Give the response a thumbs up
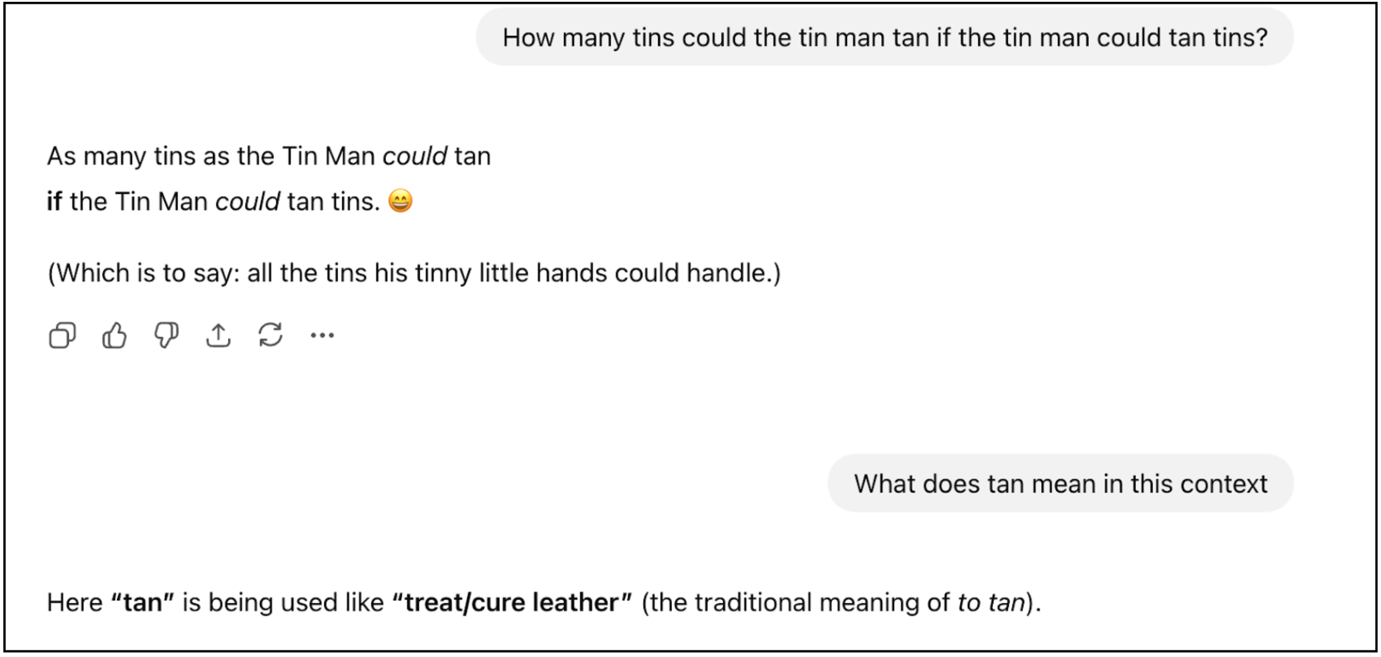Viewport: 1381px width, 657px height. point(114,336)
